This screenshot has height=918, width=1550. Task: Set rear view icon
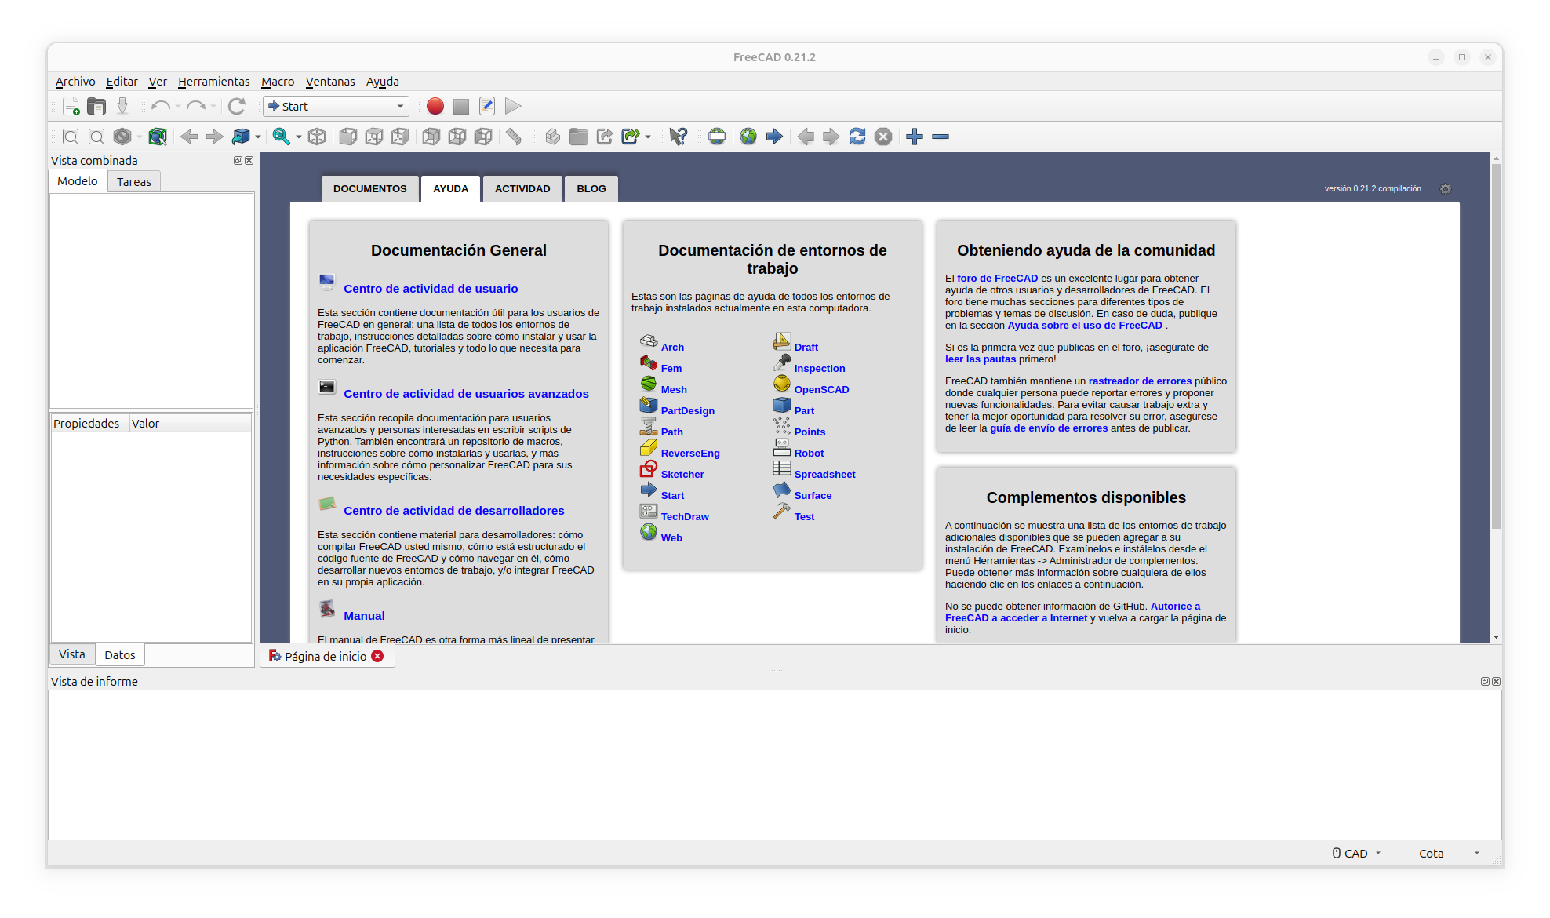click(431, 137)
